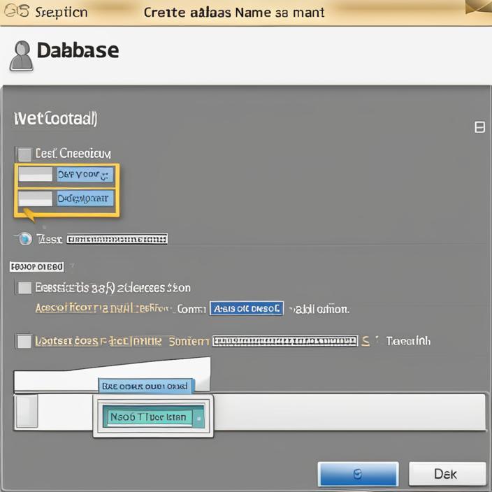This screenshot has width=492, height=492.
Task: Click the text field next to Tlasx
Action: [117, 240]
